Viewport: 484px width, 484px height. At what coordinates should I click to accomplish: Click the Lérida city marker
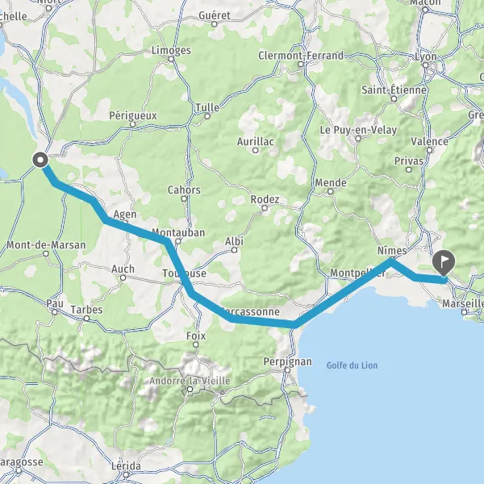click(126, 474)
